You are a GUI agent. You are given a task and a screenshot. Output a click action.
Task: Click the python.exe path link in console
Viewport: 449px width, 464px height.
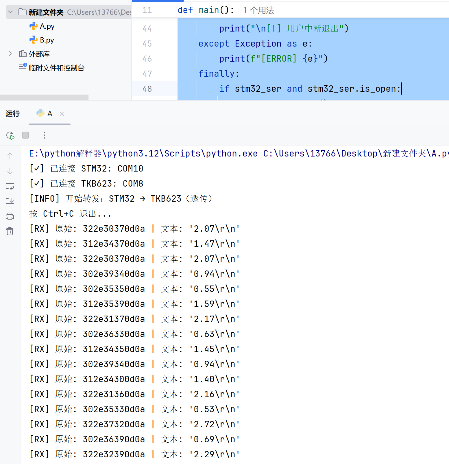coord(143,154)
